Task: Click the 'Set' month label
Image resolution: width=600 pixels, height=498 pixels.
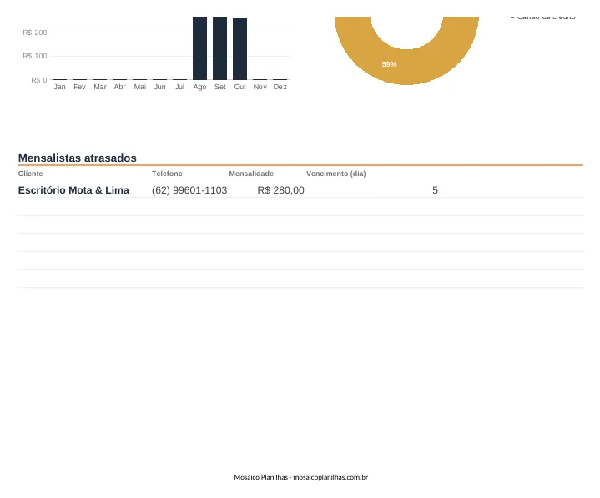Action: coord(220,87)
